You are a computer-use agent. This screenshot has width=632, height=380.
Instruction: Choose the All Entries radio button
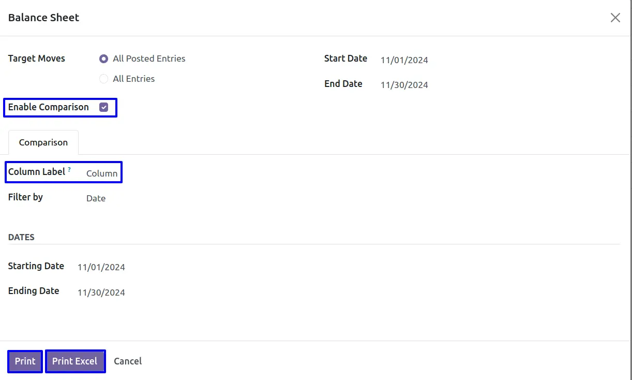(104, 79)
